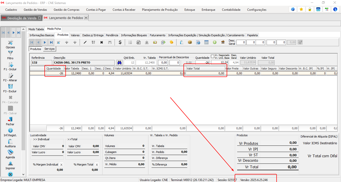The image size is (341, 182).
Task: Open the Filtro funnel in sidebar
Action: point(10,53)
